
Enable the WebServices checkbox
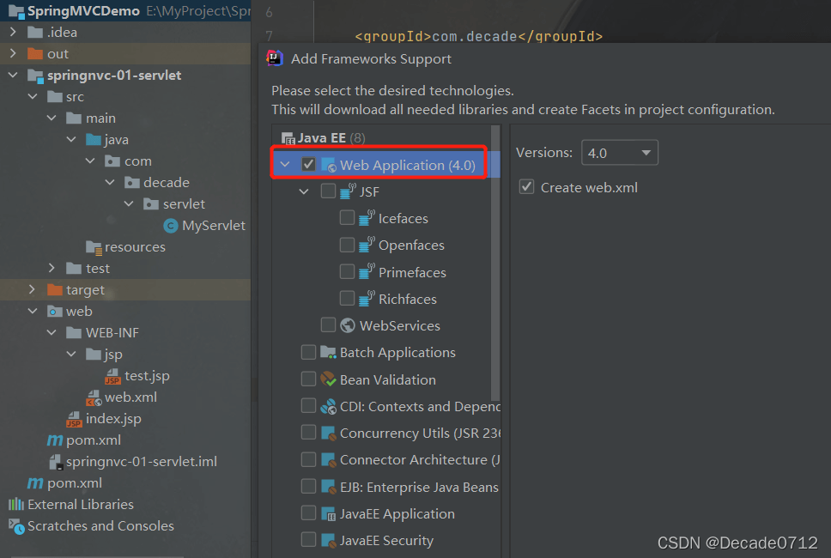pyautogui.click(x=328, y=324)
